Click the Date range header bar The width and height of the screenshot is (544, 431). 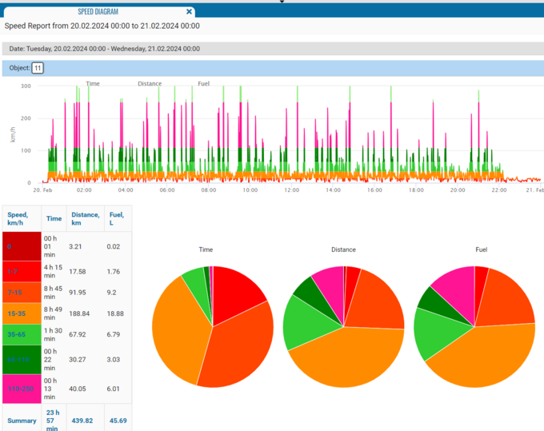point(272,49)
